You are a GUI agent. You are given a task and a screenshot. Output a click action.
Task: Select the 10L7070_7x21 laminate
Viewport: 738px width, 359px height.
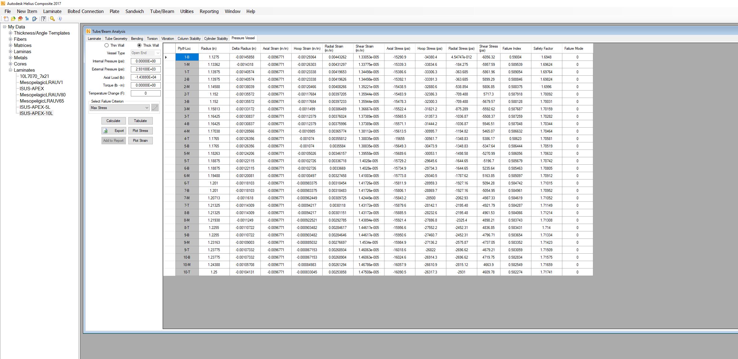tap(34, 76)
